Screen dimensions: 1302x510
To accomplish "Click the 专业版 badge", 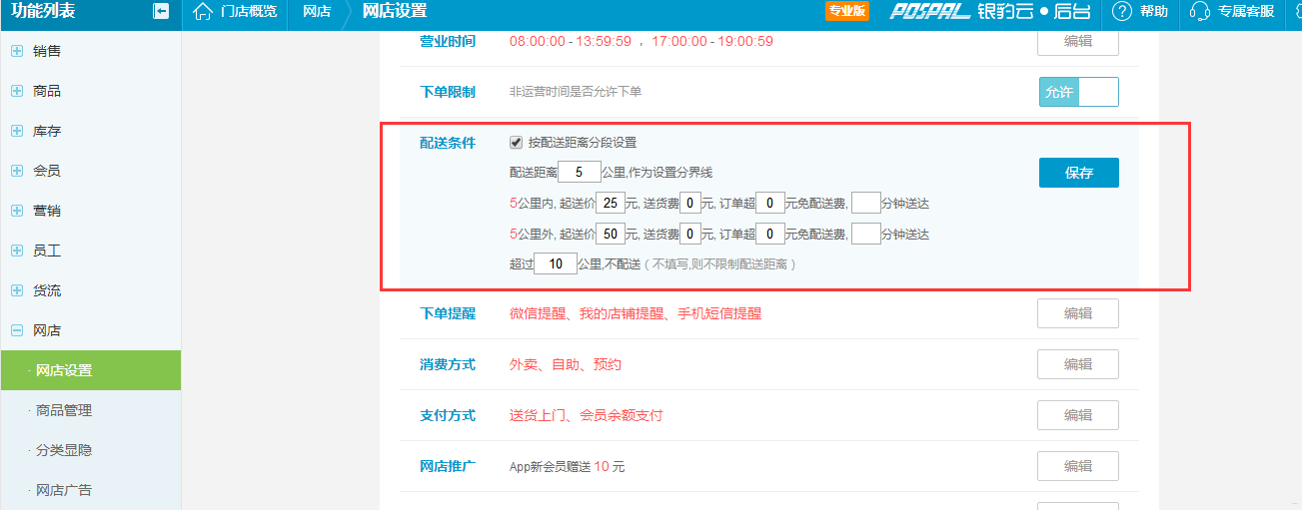I will [x=846, y=12].
